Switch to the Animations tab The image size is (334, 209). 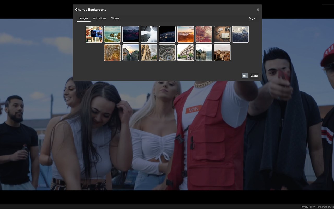[99, 18]
